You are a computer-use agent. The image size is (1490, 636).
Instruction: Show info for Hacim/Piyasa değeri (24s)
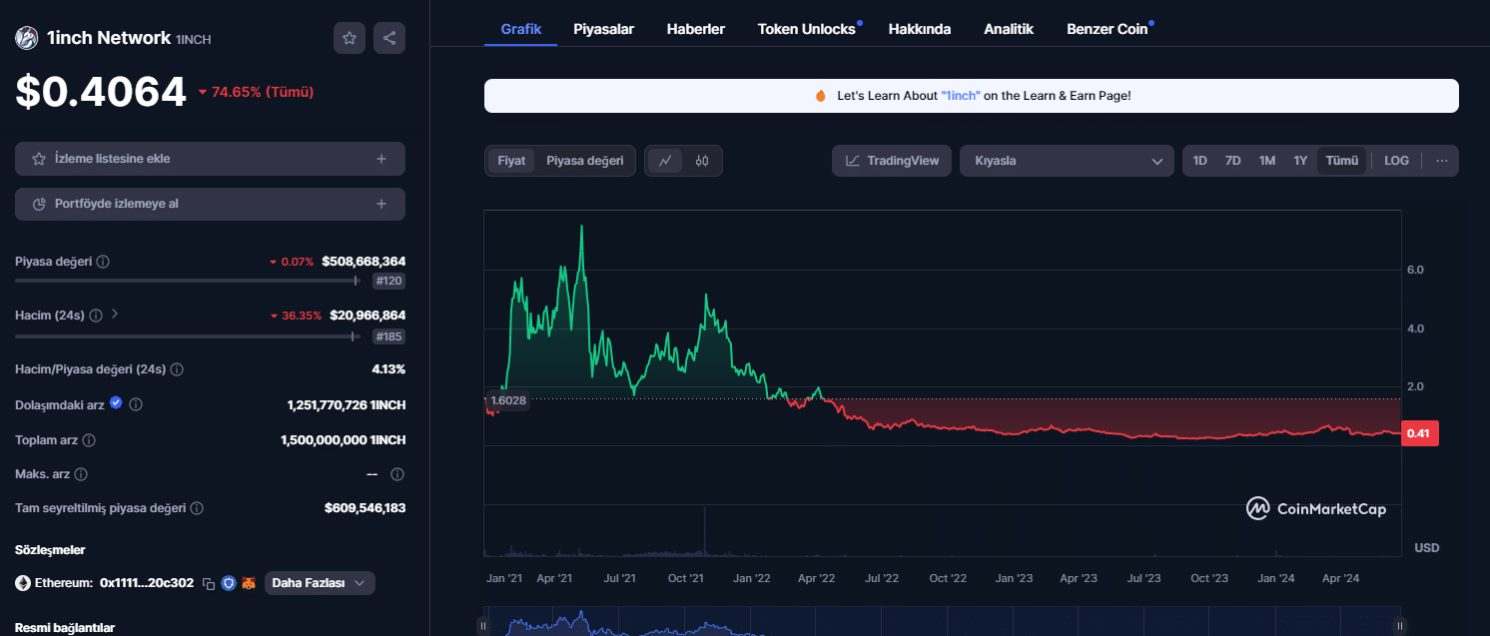pos(177,369)
